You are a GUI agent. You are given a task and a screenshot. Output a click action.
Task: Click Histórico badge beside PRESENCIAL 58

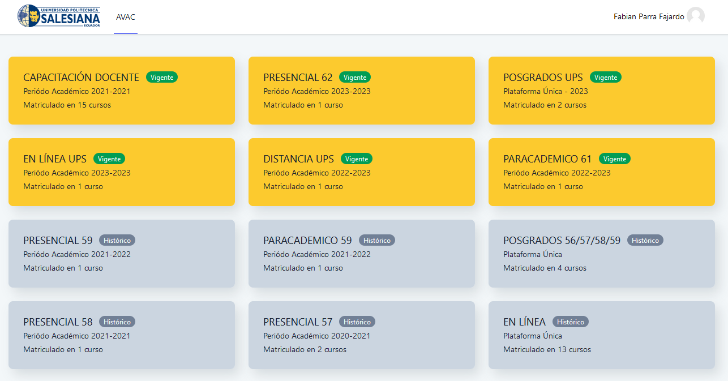(117, 322)
